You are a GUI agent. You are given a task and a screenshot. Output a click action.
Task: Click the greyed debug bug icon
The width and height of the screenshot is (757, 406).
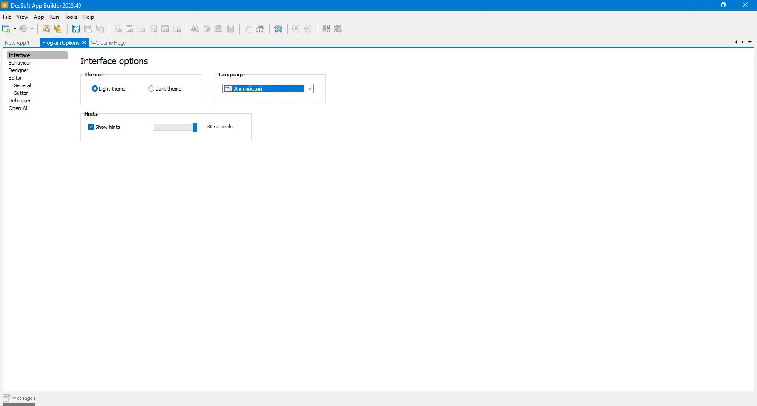(338, 29)
